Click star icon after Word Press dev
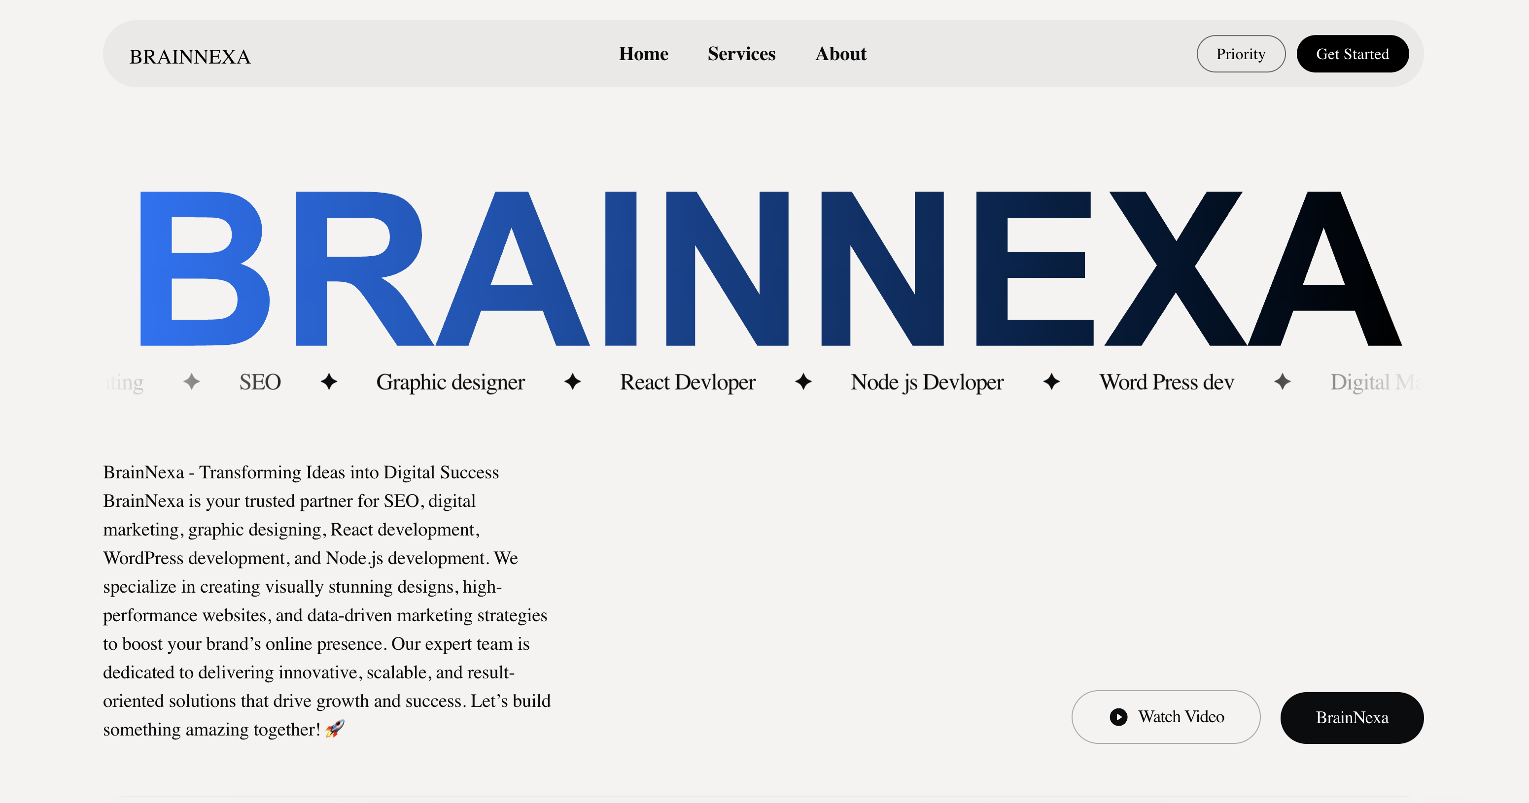Viewport: 1529px width, 803px height. coord(1282,381)
